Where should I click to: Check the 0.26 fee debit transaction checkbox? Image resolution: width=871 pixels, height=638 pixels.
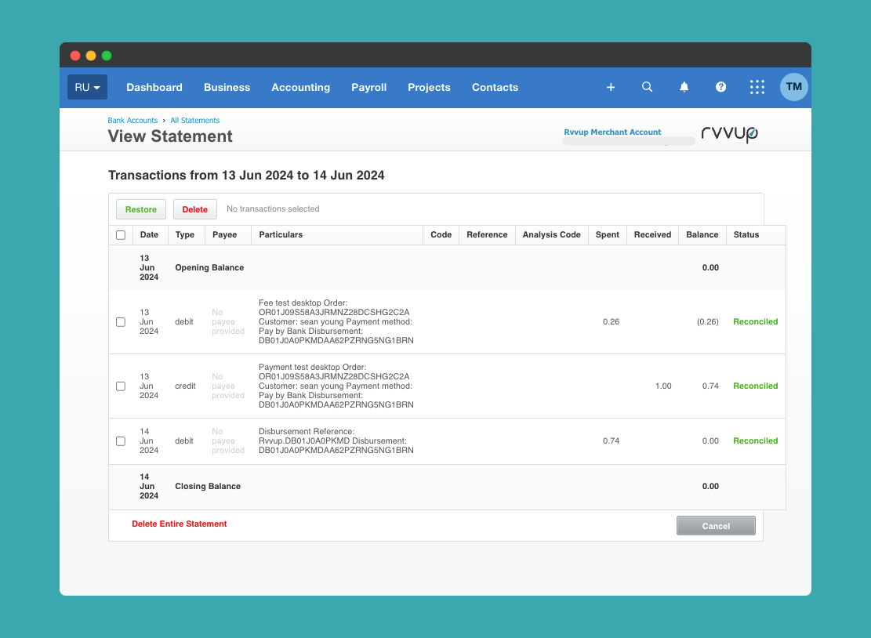(121, 322)
